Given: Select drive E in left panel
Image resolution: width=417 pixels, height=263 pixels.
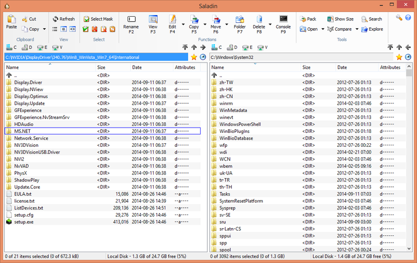Looking at the screenshot, I should coord(42,47).
